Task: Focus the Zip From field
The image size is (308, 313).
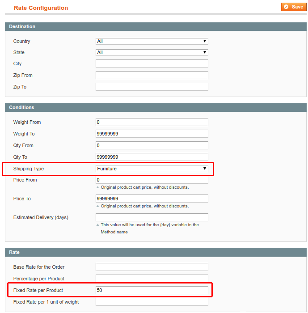Action: [x=152, y=75]
